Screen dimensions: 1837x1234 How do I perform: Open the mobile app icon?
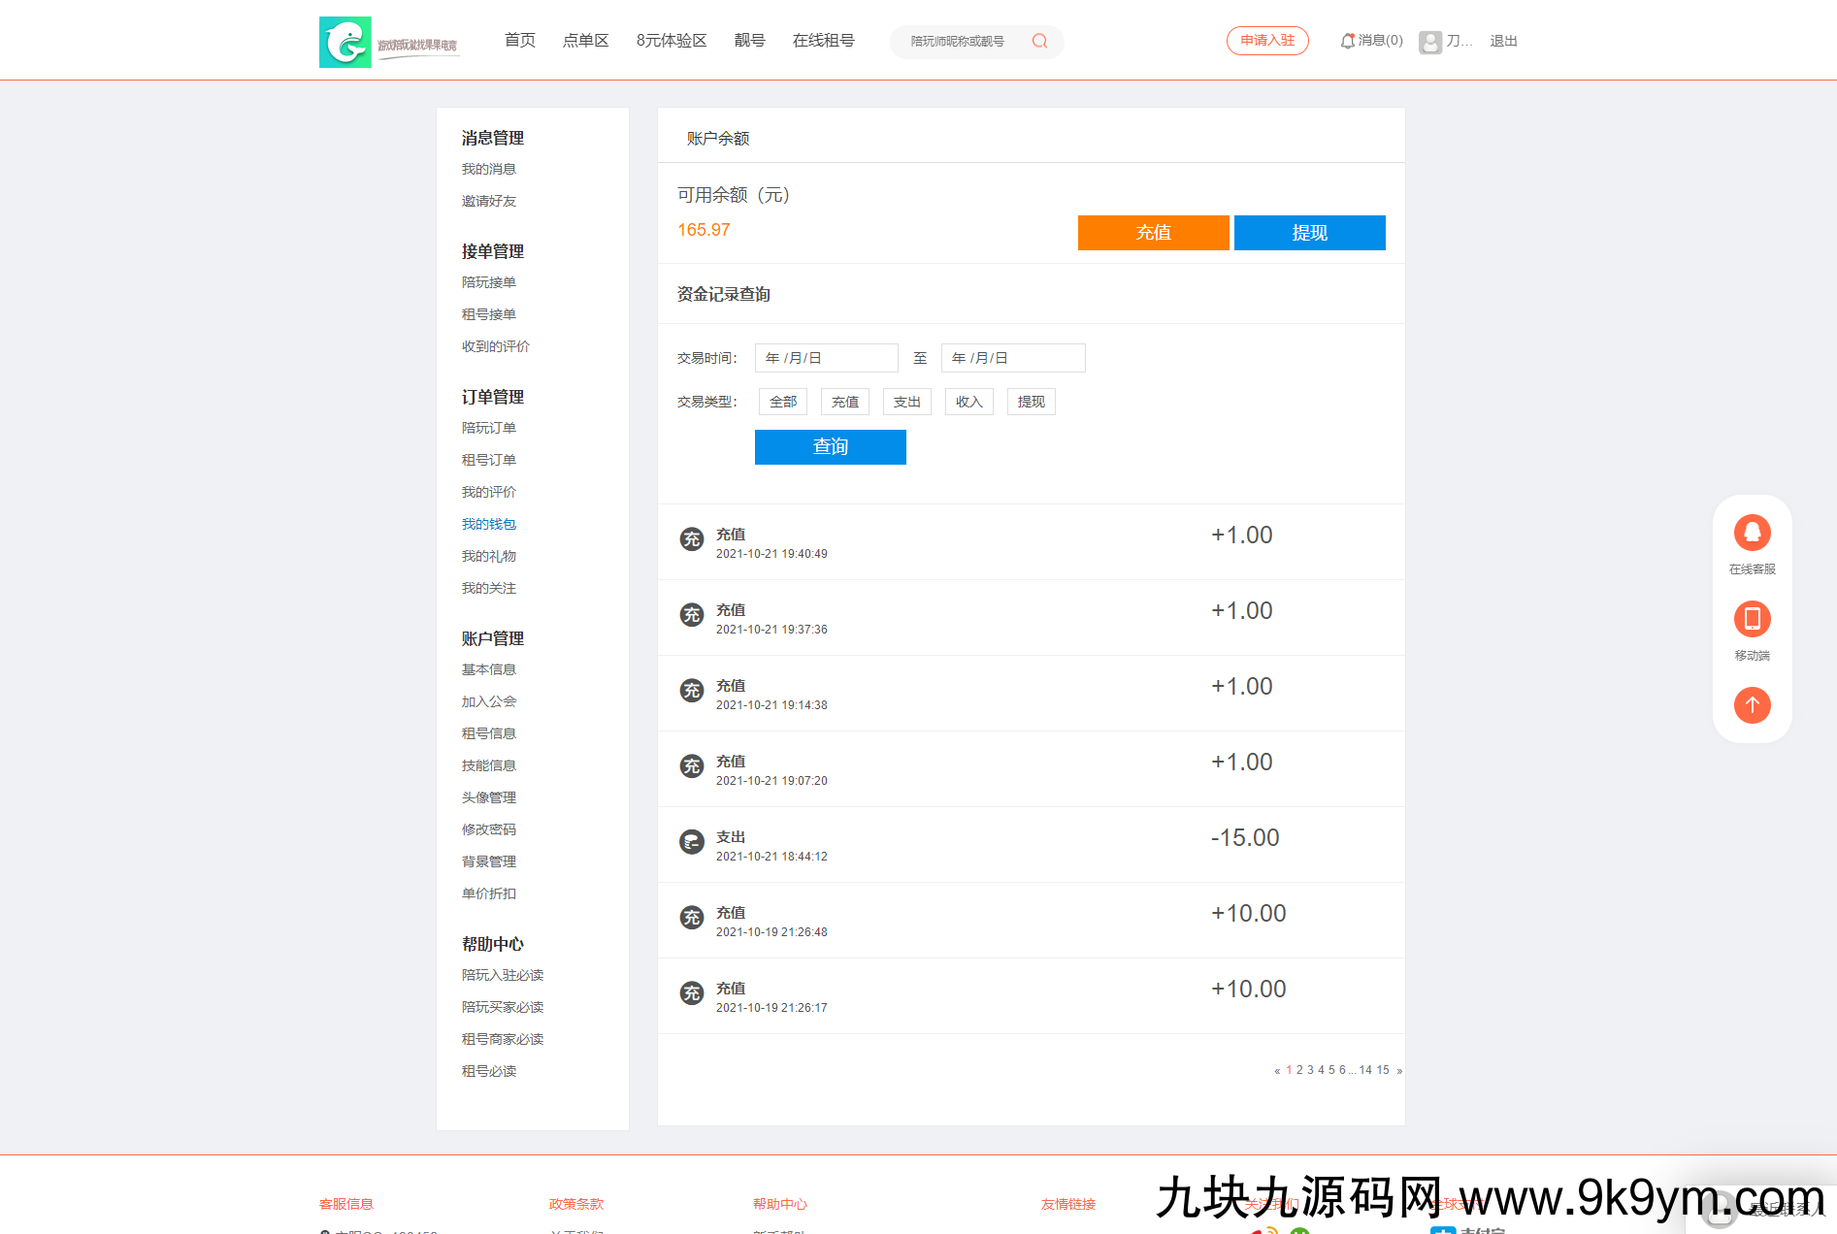click(x=1752, y=619)
